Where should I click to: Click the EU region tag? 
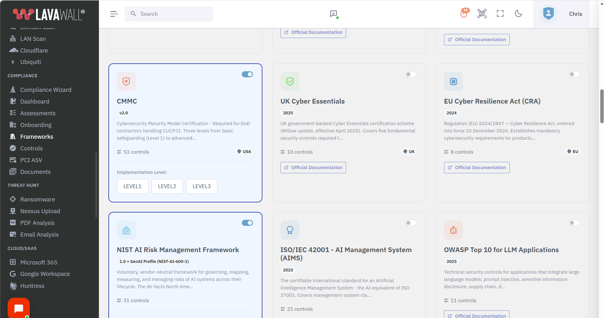(x=573, y=152)
